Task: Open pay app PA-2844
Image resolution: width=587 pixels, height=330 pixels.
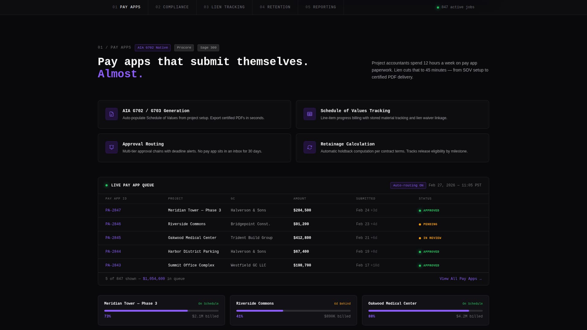Action: click(113, 252)
